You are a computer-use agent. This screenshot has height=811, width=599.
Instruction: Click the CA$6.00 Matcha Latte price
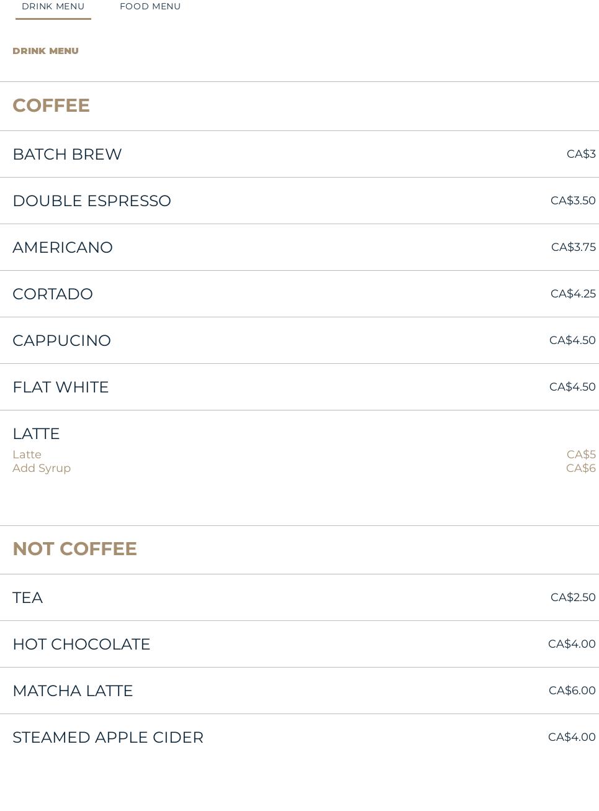[x=572, y=691]
